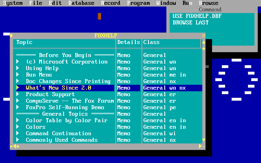Expand the Commonly Used Commands arrow
The image size is (261, 163).
[18, 140]
